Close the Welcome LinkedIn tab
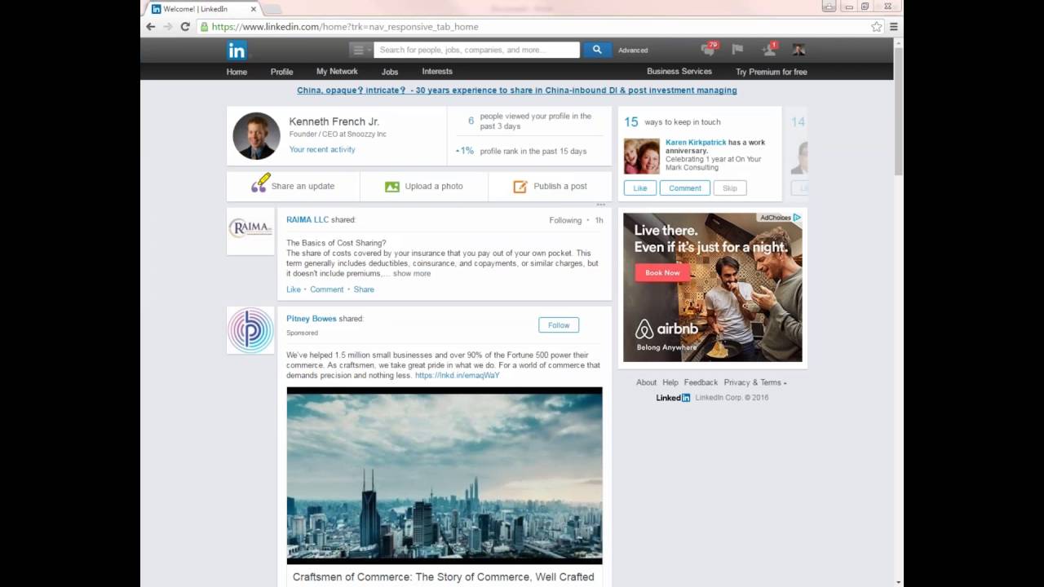1044x587 pixels. (253, 9)
